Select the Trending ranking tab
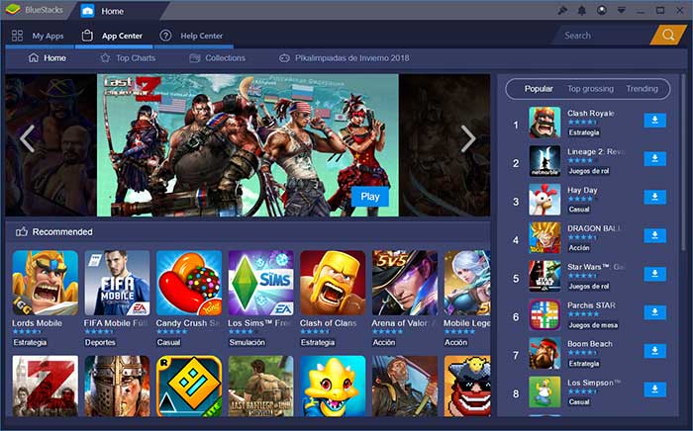This screenshot has height=431, width=693. (642, 89)
